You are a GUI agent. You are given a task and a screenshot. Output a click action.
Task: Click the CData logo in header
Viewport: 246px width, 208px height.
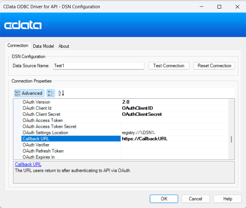coord(23,25)
